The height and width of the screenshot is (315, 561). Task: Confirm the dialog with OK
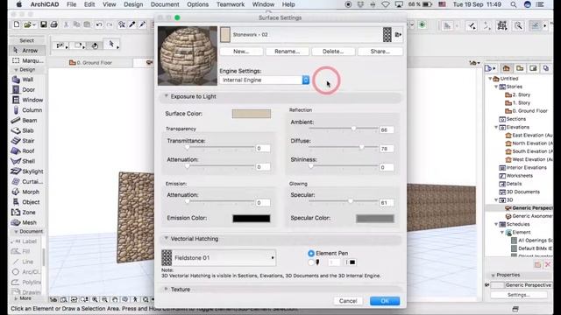(385, 301)
